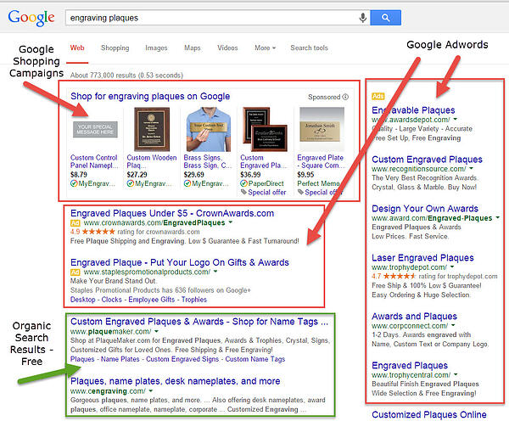Open Engraved Plaques trophycentral ad

click(410, 366)
